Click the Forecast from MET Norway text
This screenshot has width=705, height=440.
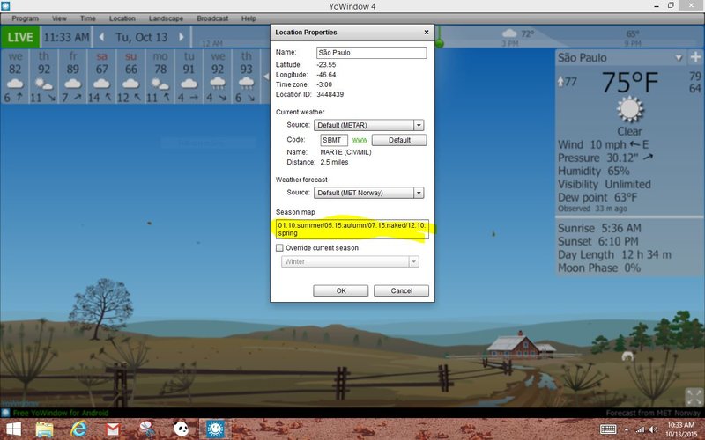point(653,413)
